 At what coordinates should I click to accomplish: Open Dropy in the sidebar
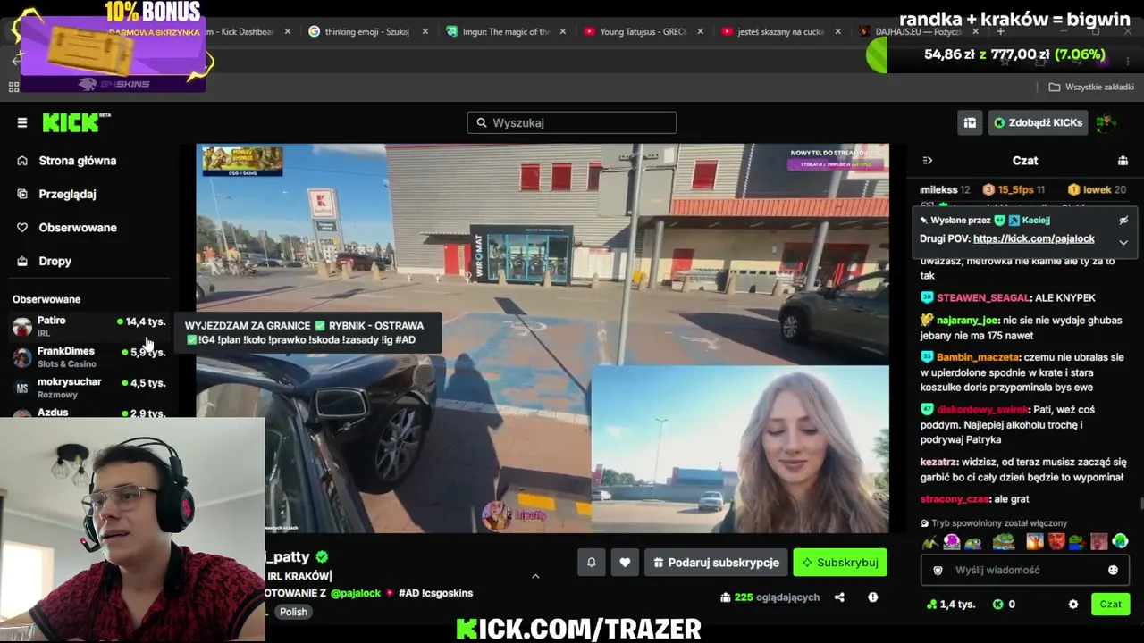pos(55,261)
